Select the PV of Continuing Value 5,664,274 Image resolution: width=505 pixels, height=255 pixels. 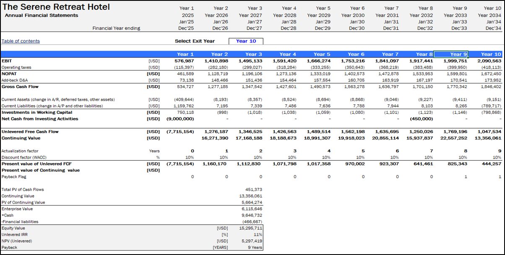252,202
